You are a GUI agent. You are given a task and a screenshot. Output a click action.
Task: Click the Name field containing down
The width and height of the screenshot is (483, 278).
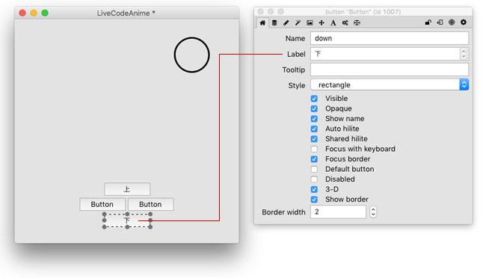390,38
